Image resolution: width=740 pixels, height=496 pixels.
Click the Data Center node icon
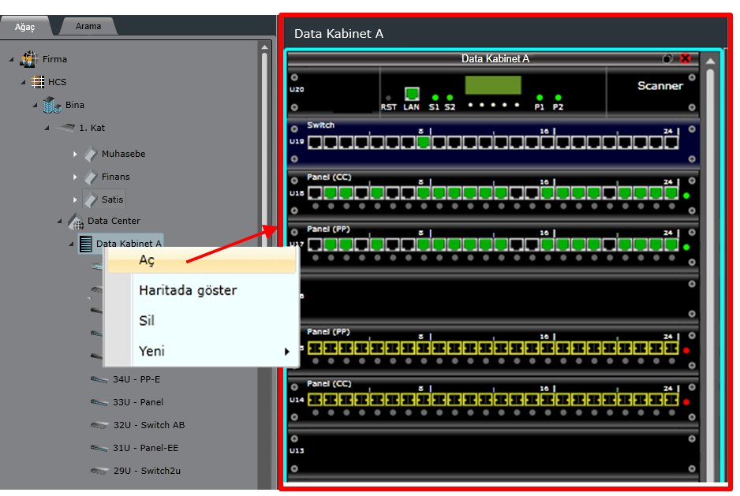tap(76, 221)
